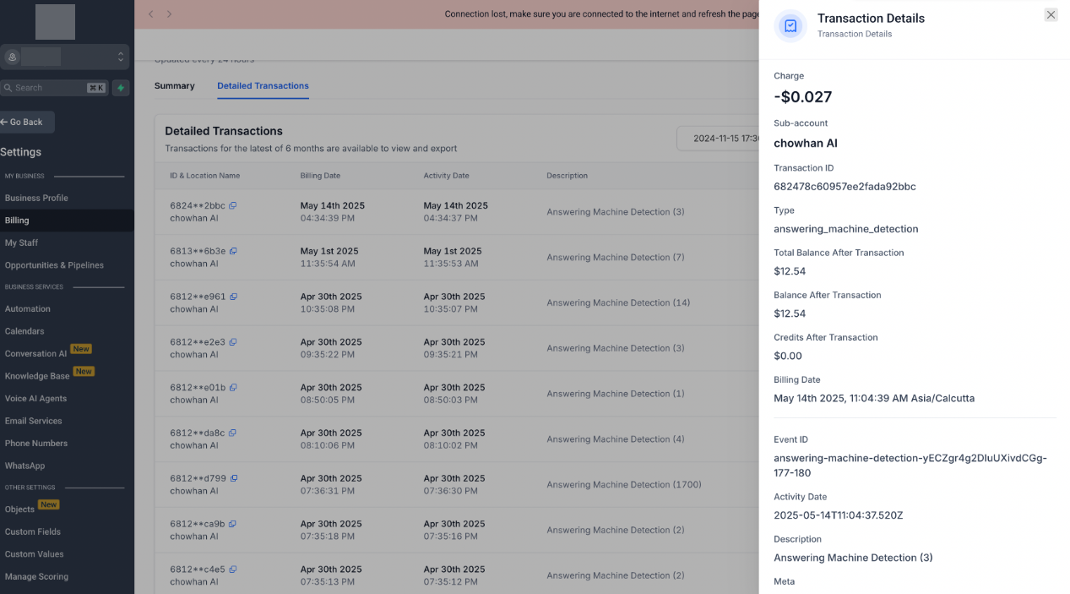
Task: Select row Answering Machine Detection (14)
Action: click(457, 302)
